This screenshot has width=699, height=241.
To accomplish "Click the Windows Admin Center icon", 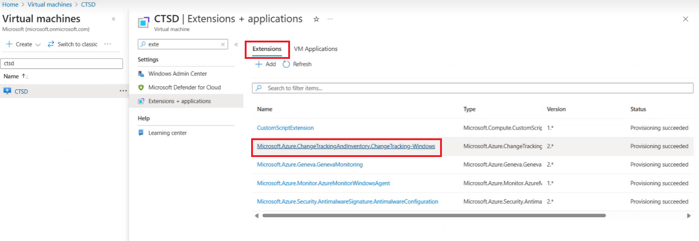I will 141,73.
